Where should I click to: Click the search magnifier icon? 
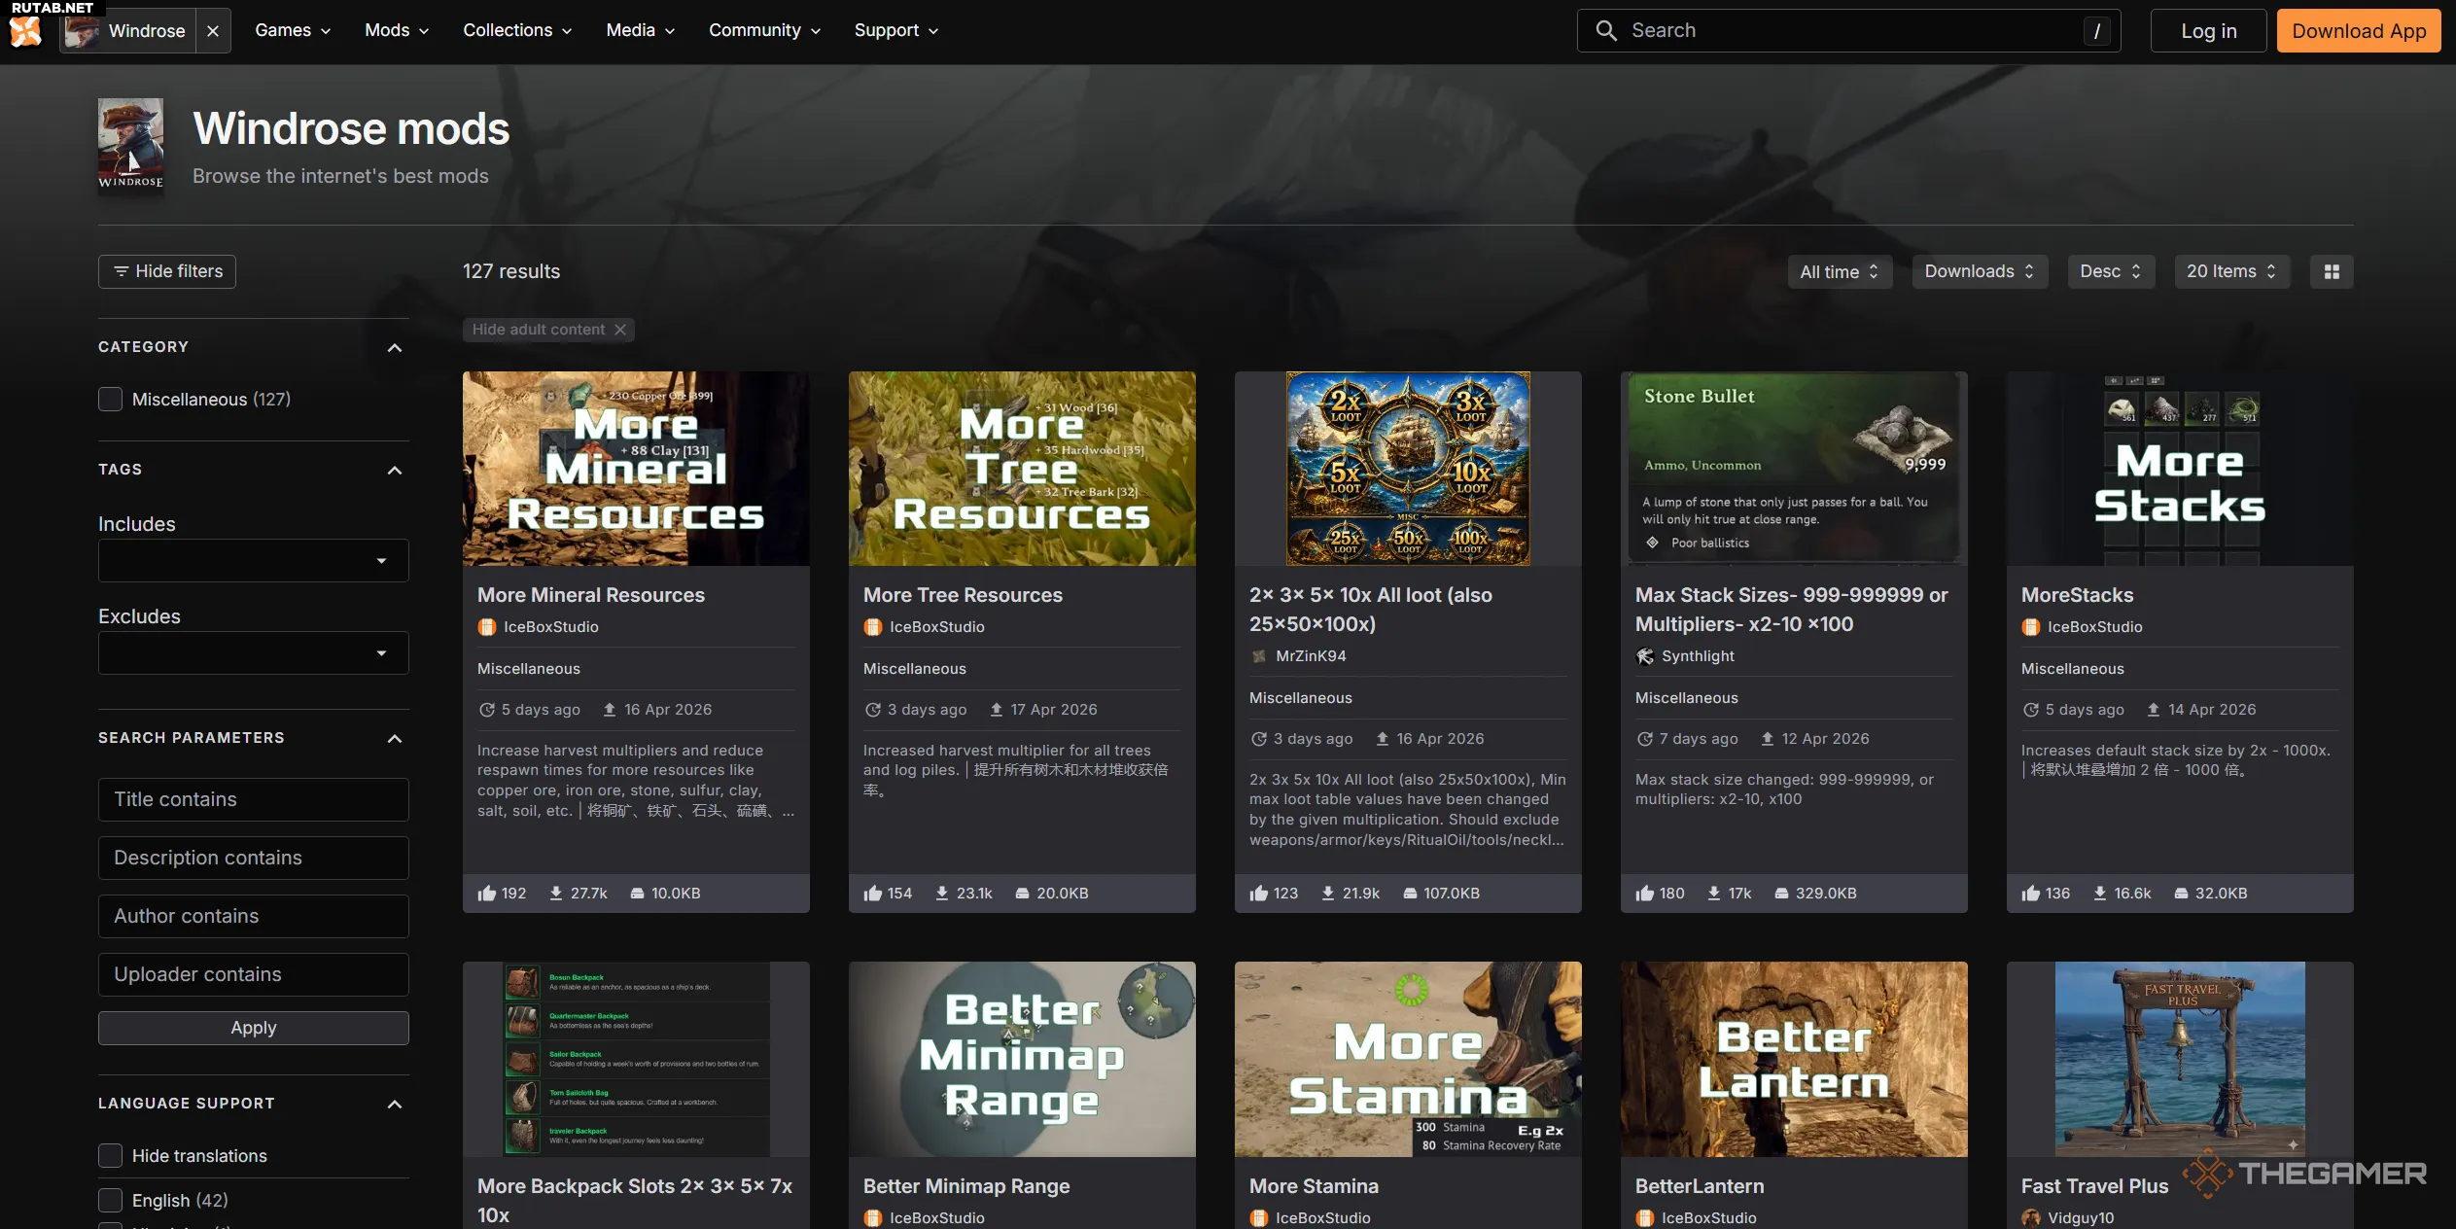coord(1606,31)
